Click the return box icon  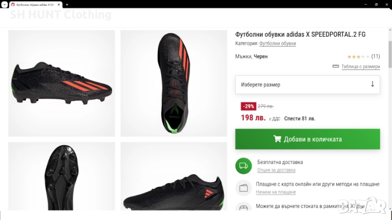[244, 207]
